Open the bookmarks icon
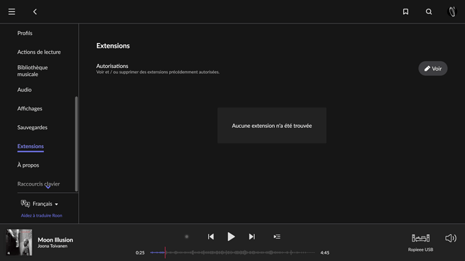Screen dimensions: 465x261 406,11
